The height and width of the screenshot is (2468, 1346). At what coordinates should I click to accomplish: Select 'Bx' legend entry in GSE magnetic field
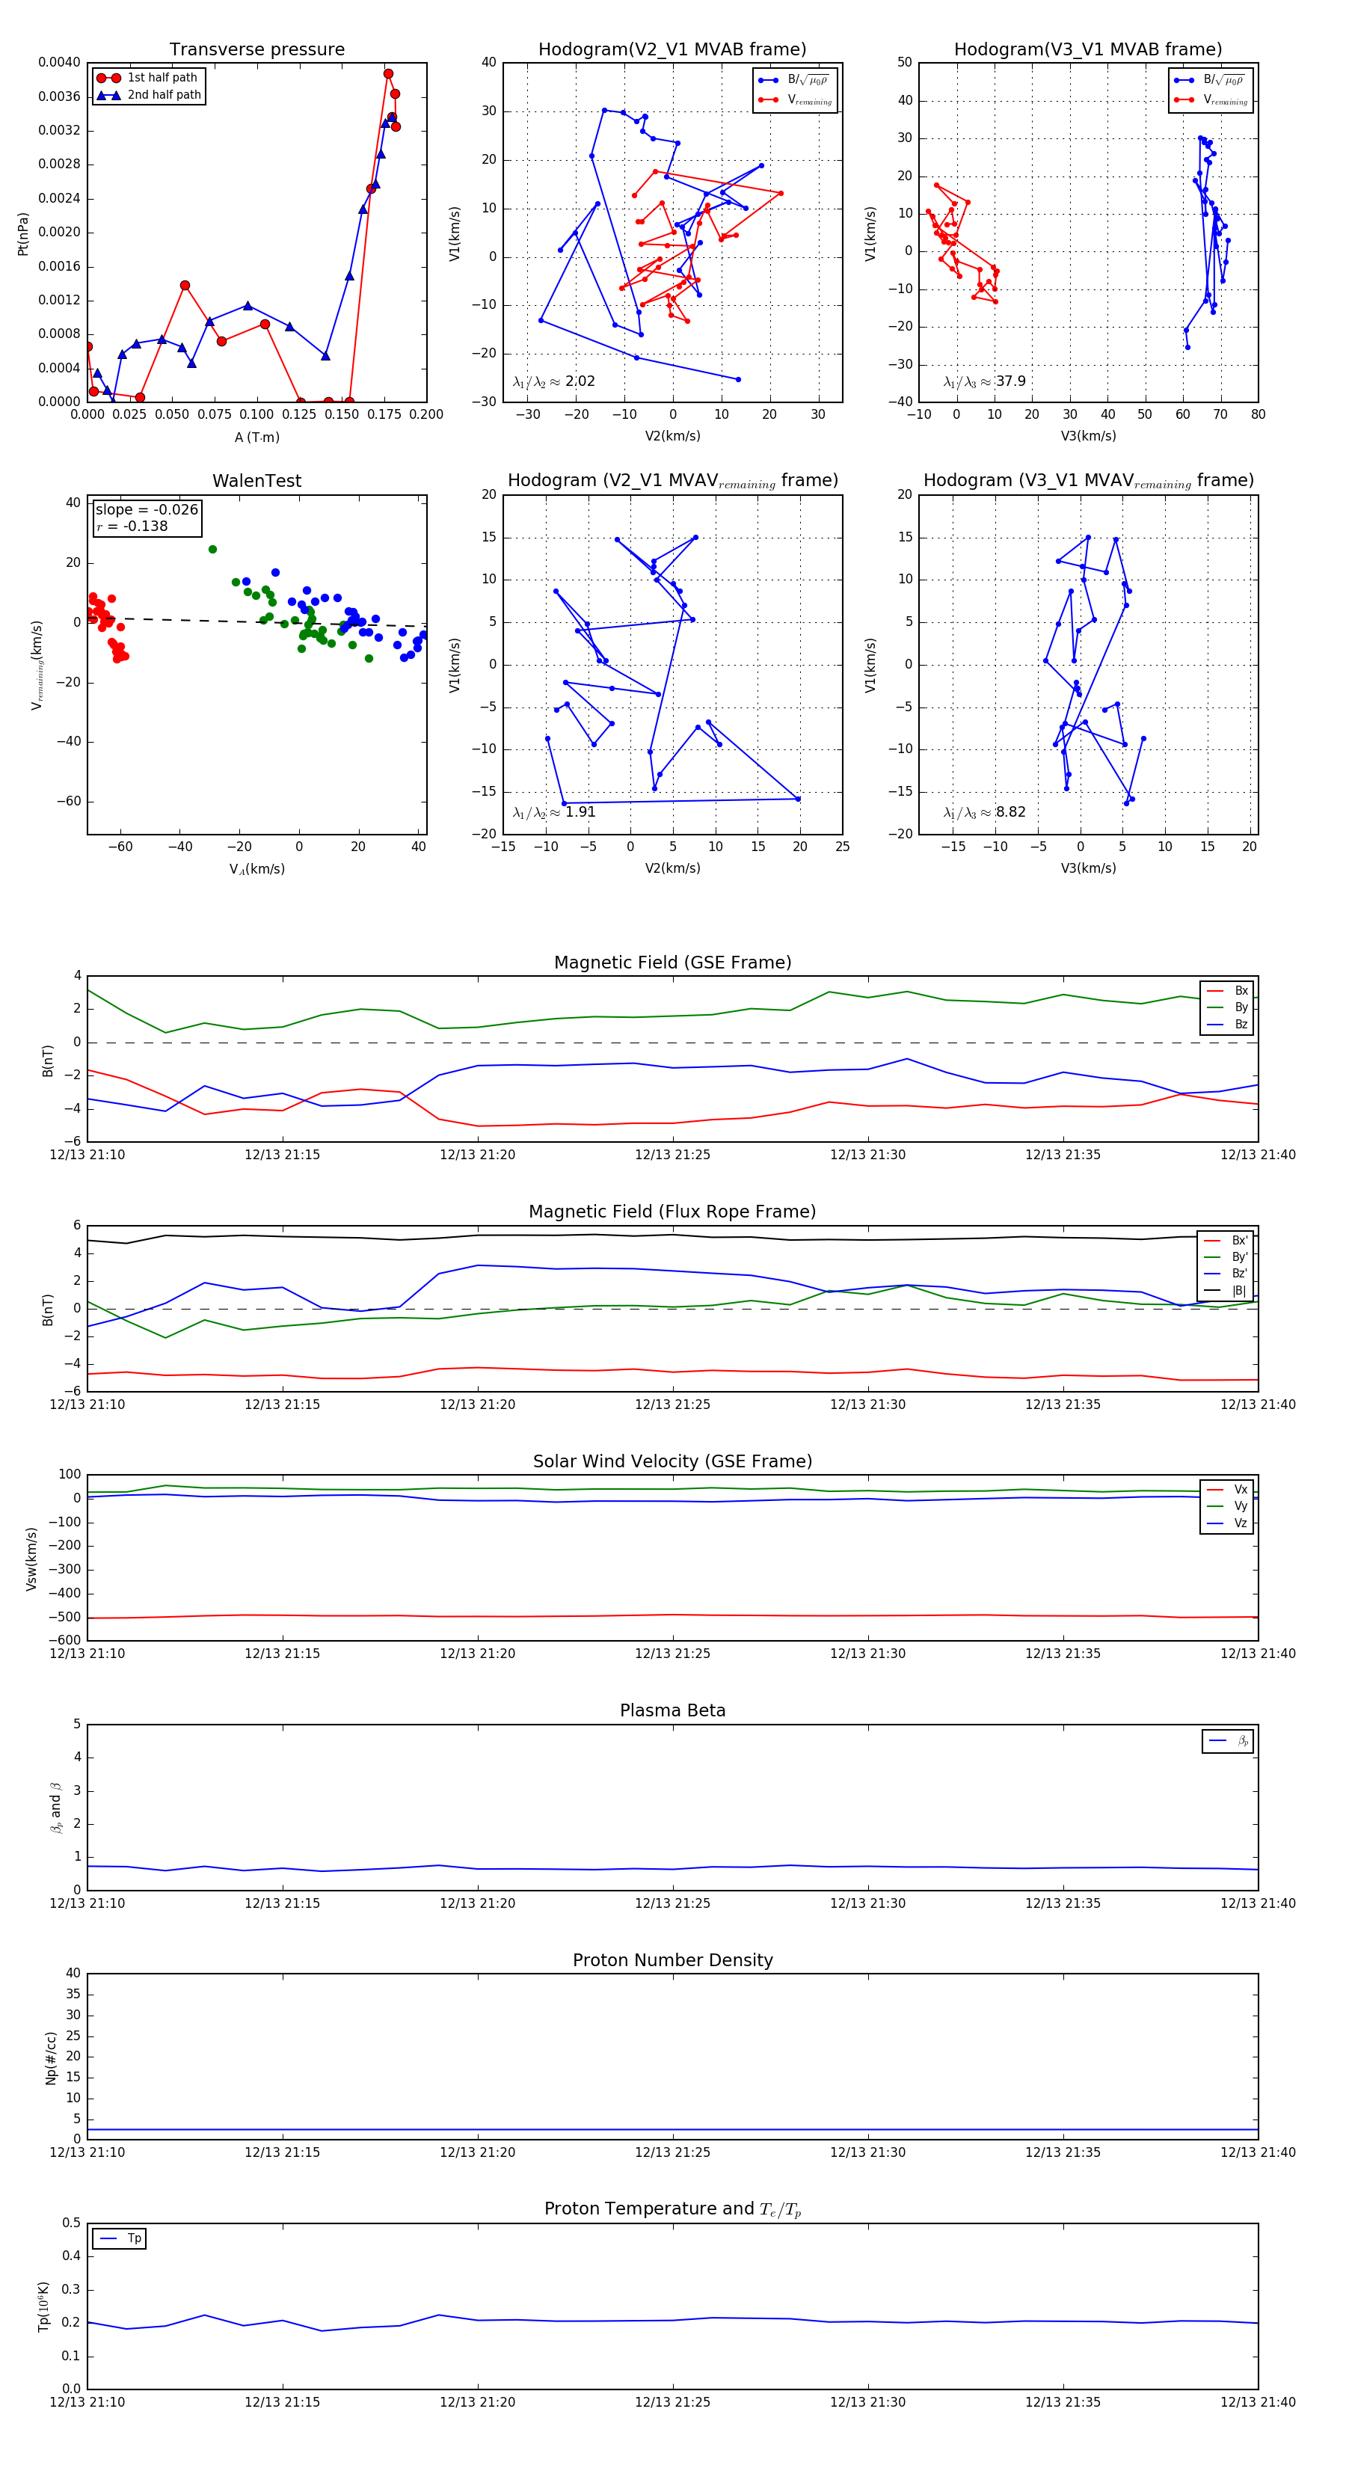(x=1227, y=991)
